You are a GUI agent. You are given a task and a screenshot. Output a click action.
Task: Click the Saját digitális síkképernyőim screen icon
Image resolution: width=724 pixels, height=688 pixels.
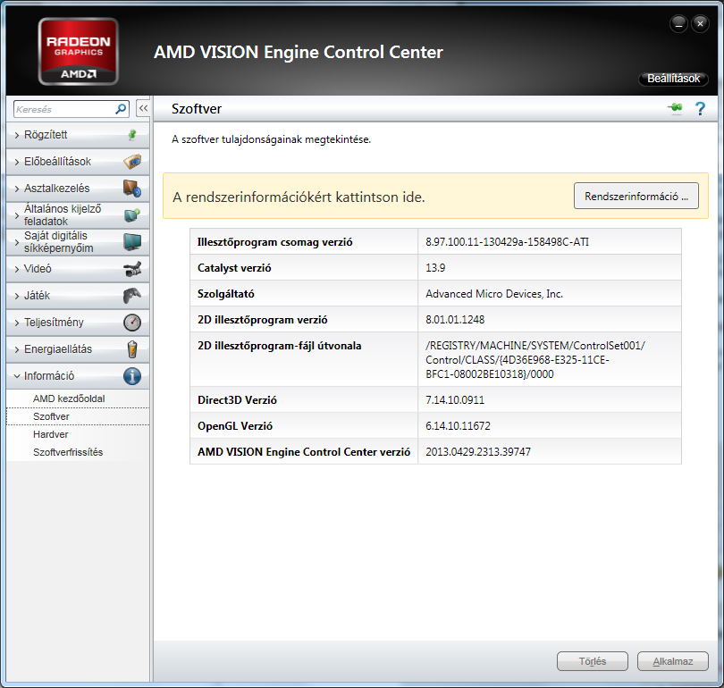(132, 242)
